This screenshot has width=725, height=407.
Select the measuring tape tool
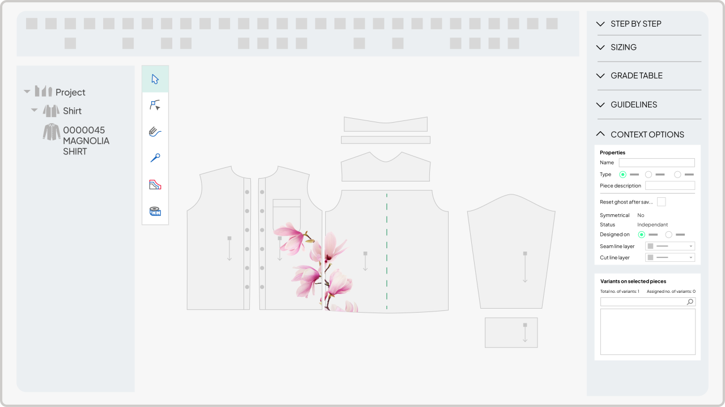point(155,211)
